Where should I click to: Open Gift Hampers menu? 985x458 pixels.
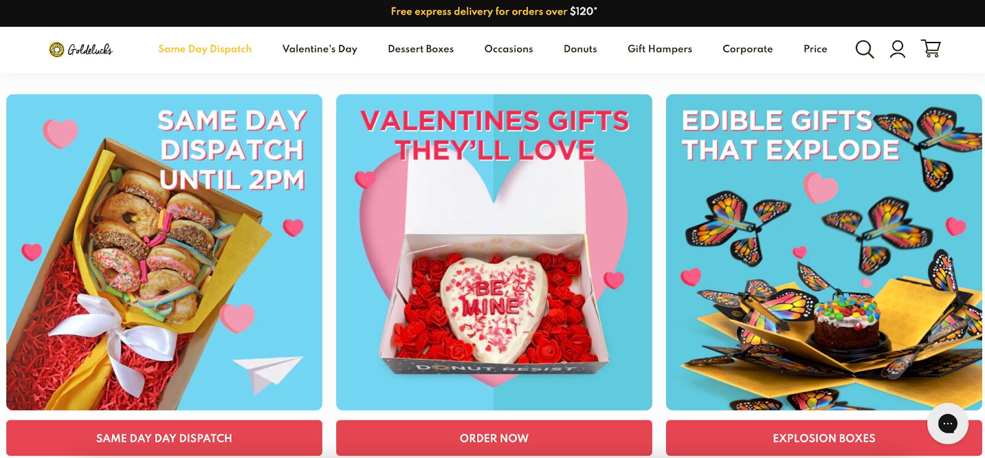pos(660,49)
